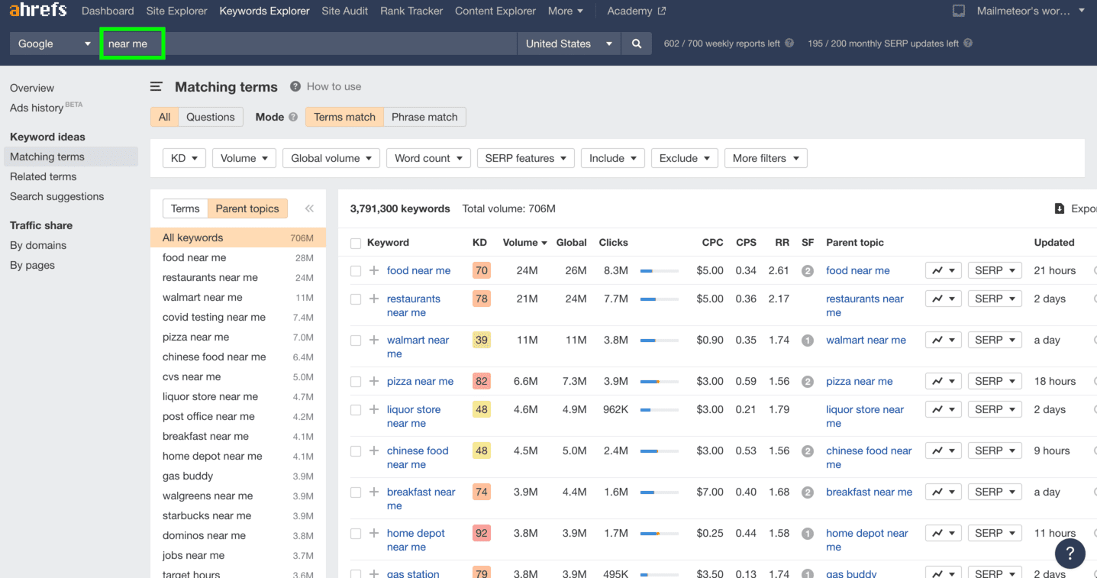Switch to the Questions tab
Viewport: 1097px width, 578px height.
click(211, 117)
